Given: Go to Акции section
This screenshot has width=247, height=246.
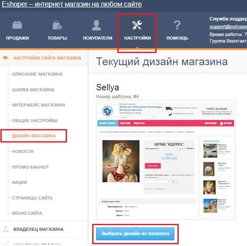Looking at the screenshot, I should (20, 182).
